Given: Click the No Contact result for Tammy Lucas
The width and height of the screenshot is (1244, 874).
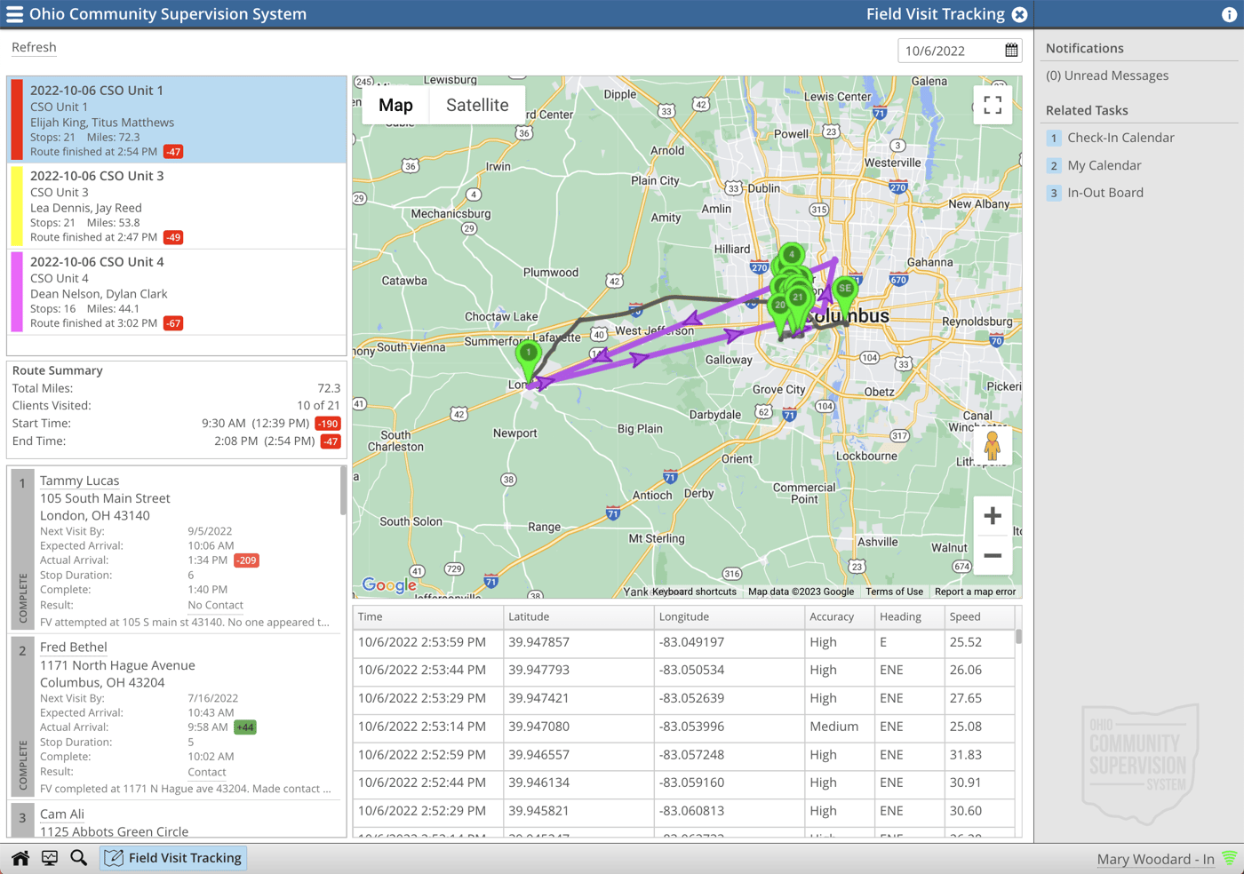Looking at the screenshot, I should coord(216,605).
